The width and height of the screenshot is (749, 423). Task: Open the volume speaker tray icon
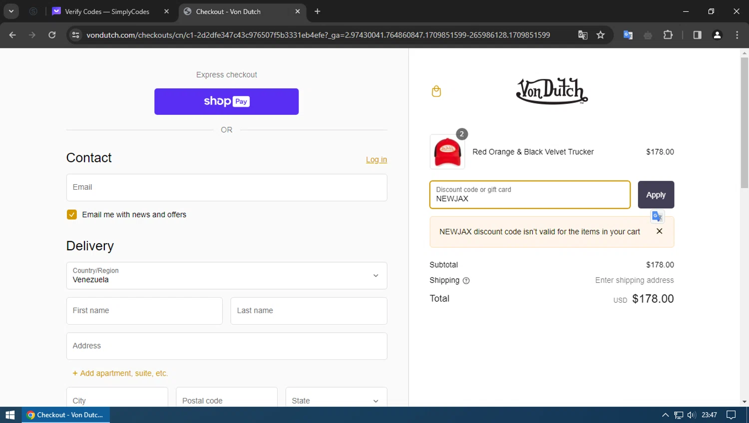[x=692, y=415]
